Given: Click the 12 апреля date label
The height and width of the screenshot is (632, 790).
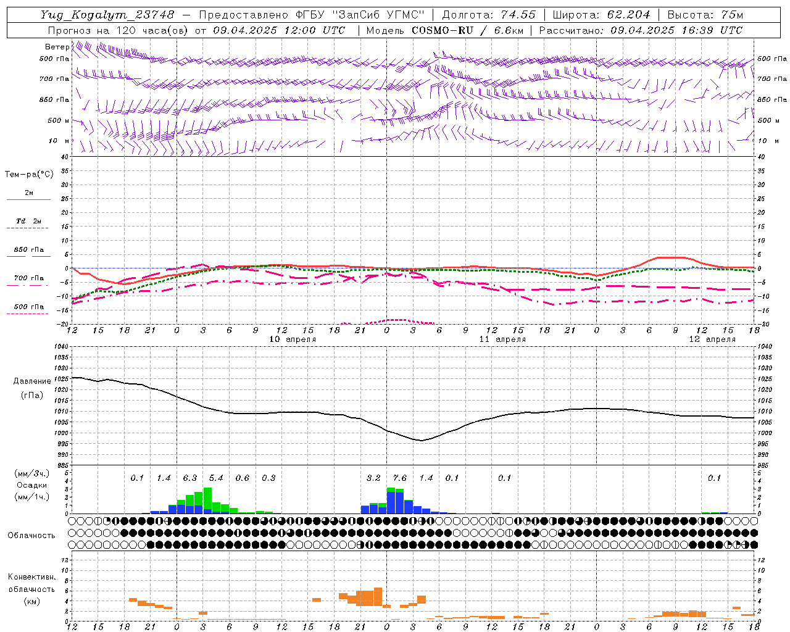Looking at the screenshot, I should [x=712, y=339].
